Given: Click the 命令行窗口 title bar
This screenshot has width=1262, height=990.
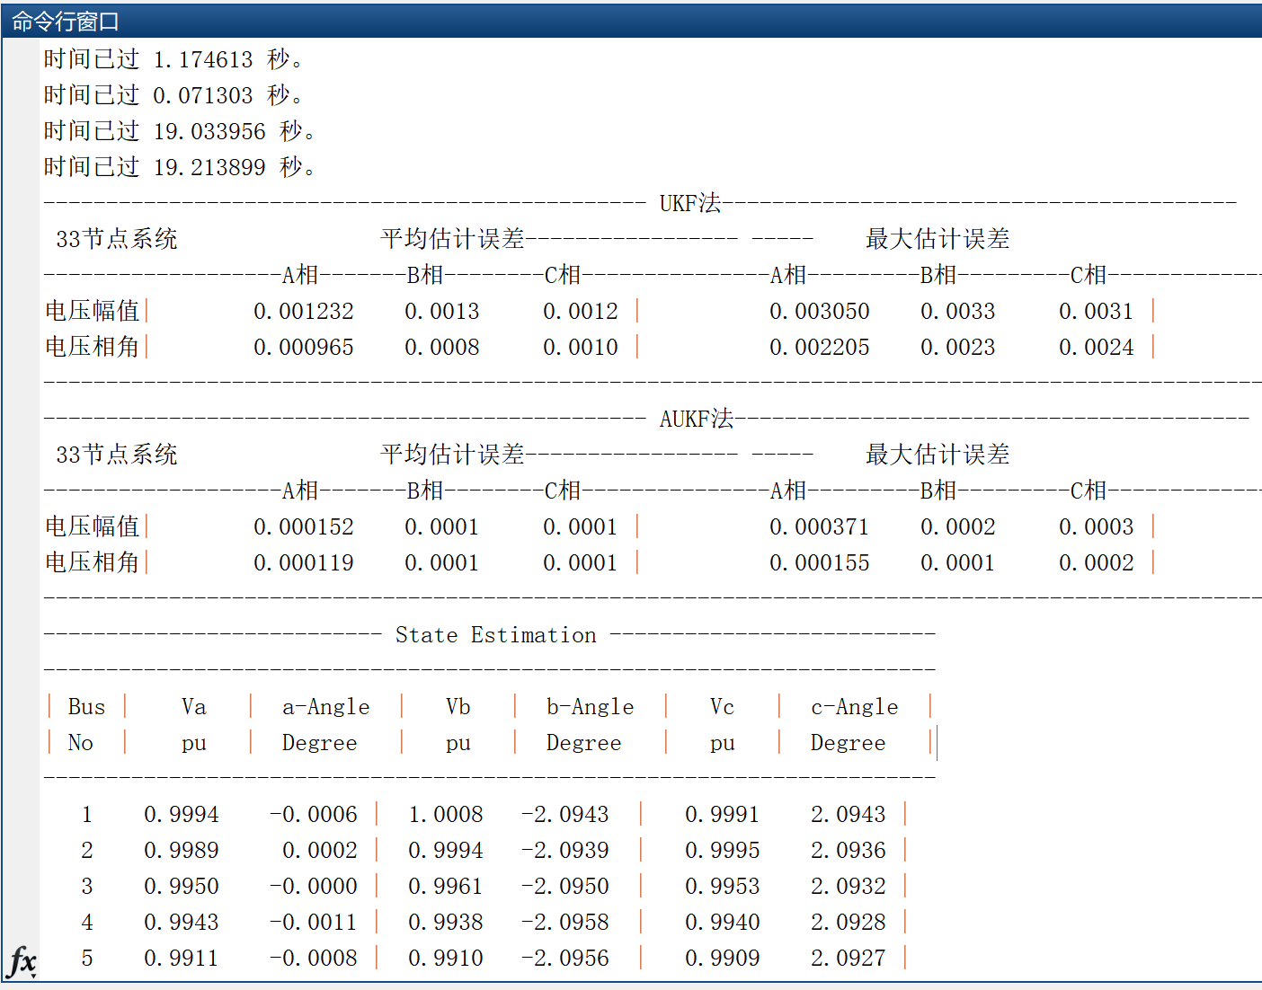Looking at the screenshot, I should (x=631, y=21).
